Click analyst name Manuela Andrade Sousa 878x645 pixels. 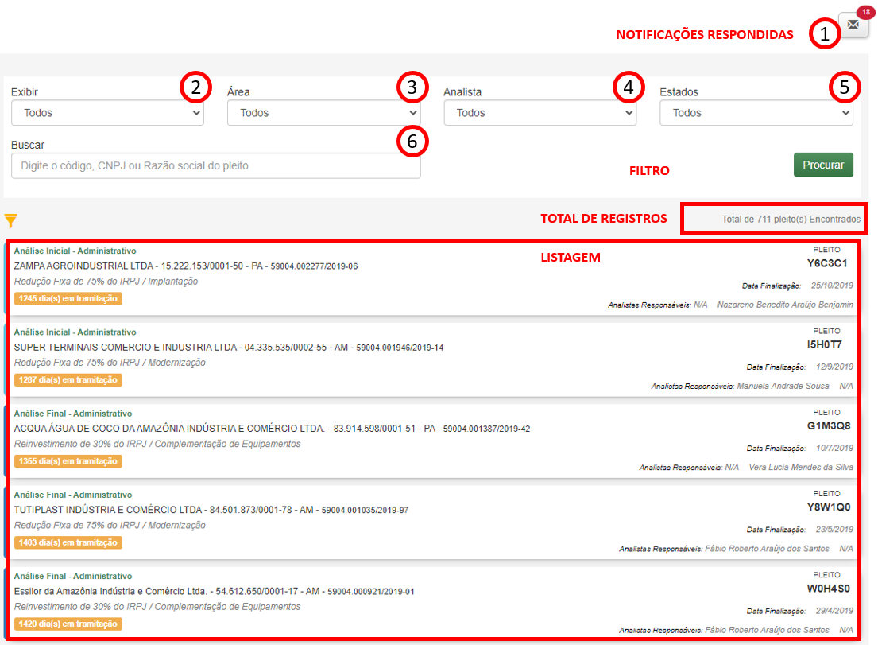coord(783,386)
